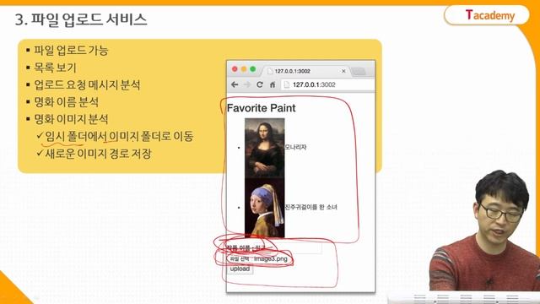
Task: Open a new tab button
Action: (x=359, y=71)
